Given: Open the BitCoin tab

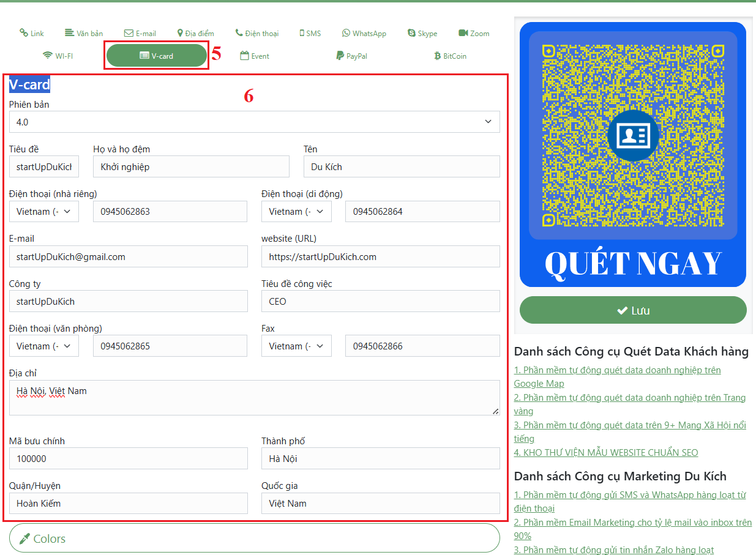Looking at the screenshot, I should pos(451,56).
